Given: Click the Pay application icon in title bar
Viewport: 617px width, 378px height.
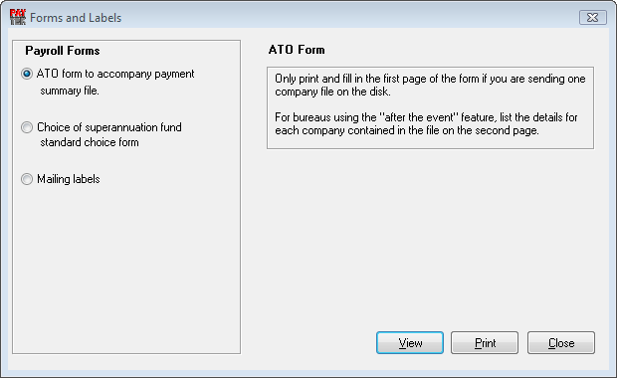Looking at the screenshot, I should point(18,17).
